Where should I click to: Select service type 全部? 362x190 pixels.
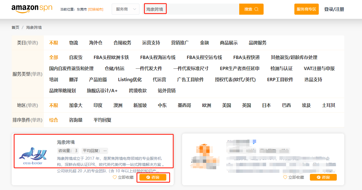coord(54,57)
